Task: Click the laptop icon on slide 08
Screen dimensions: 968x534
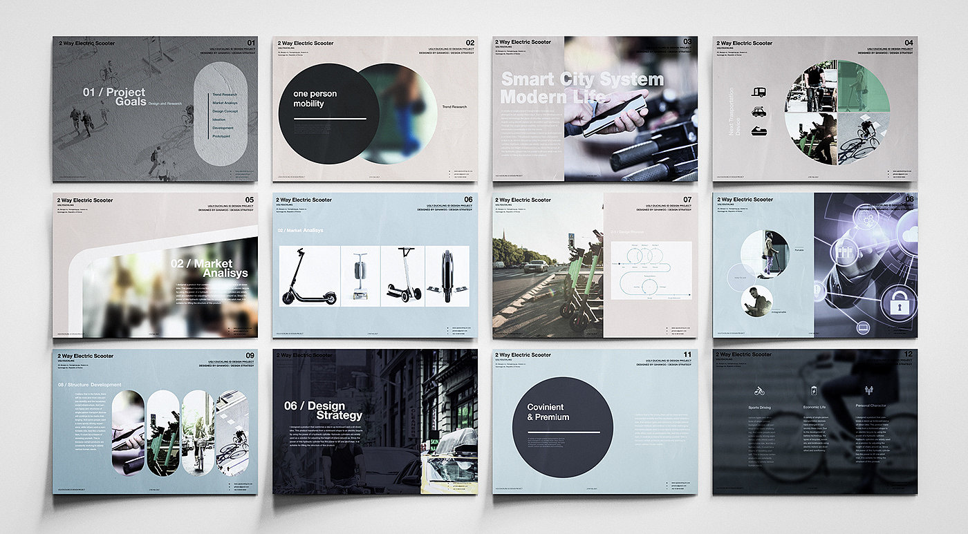Action: point(863,326)
